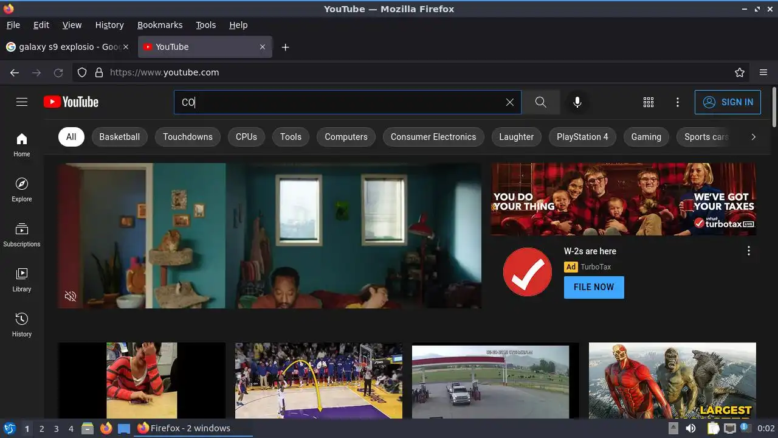Select the CPUs filter chip
This screenshot has height=438, width=778.
[246, 137]
